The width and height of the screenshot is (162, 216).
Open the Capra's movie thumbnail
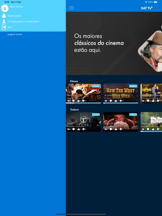[151, 94]
